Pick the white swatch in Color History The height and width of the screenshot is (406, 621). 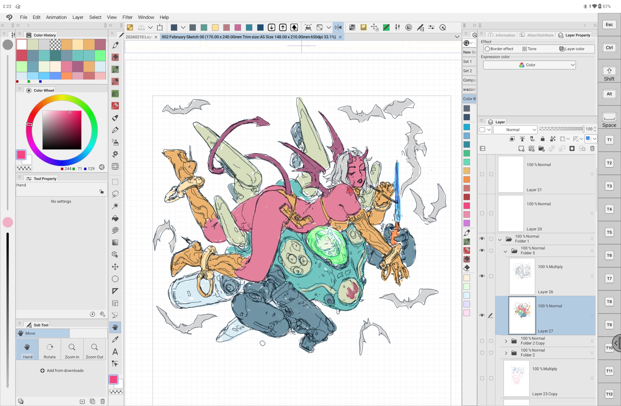22,44
